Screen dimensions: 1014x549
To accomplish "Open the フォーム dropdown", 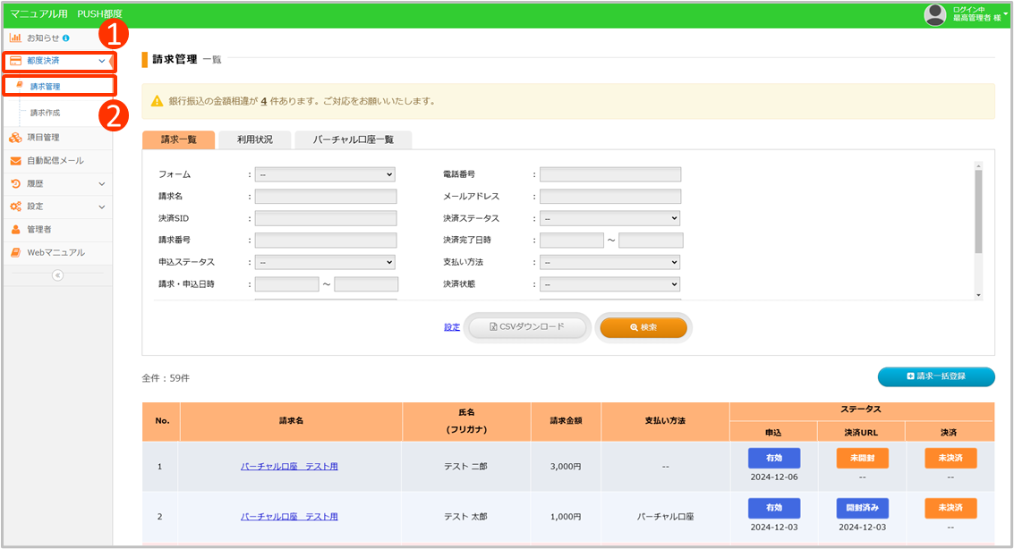I will click(x=324, y=174).
